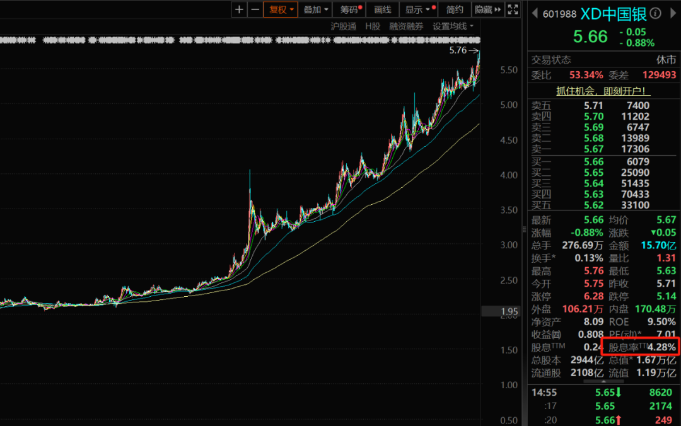Viewport: 681px width, 426px height.
Task: Open the 复权 adjustment dropdown
Action: coord(280,9)
